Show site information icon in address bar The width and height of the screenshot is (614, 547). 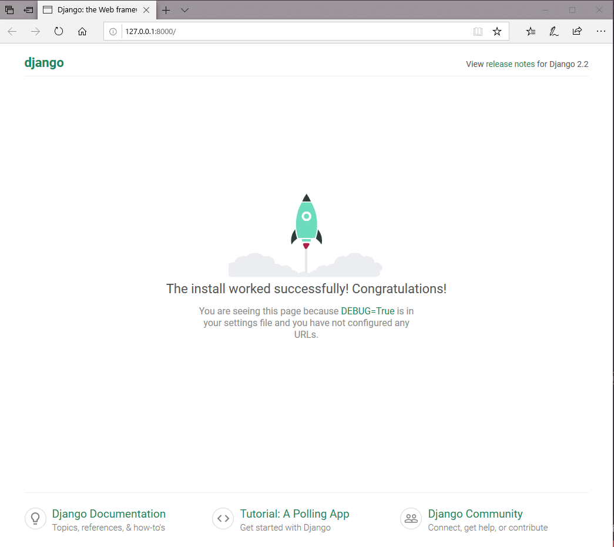click(x=113, y=31)
